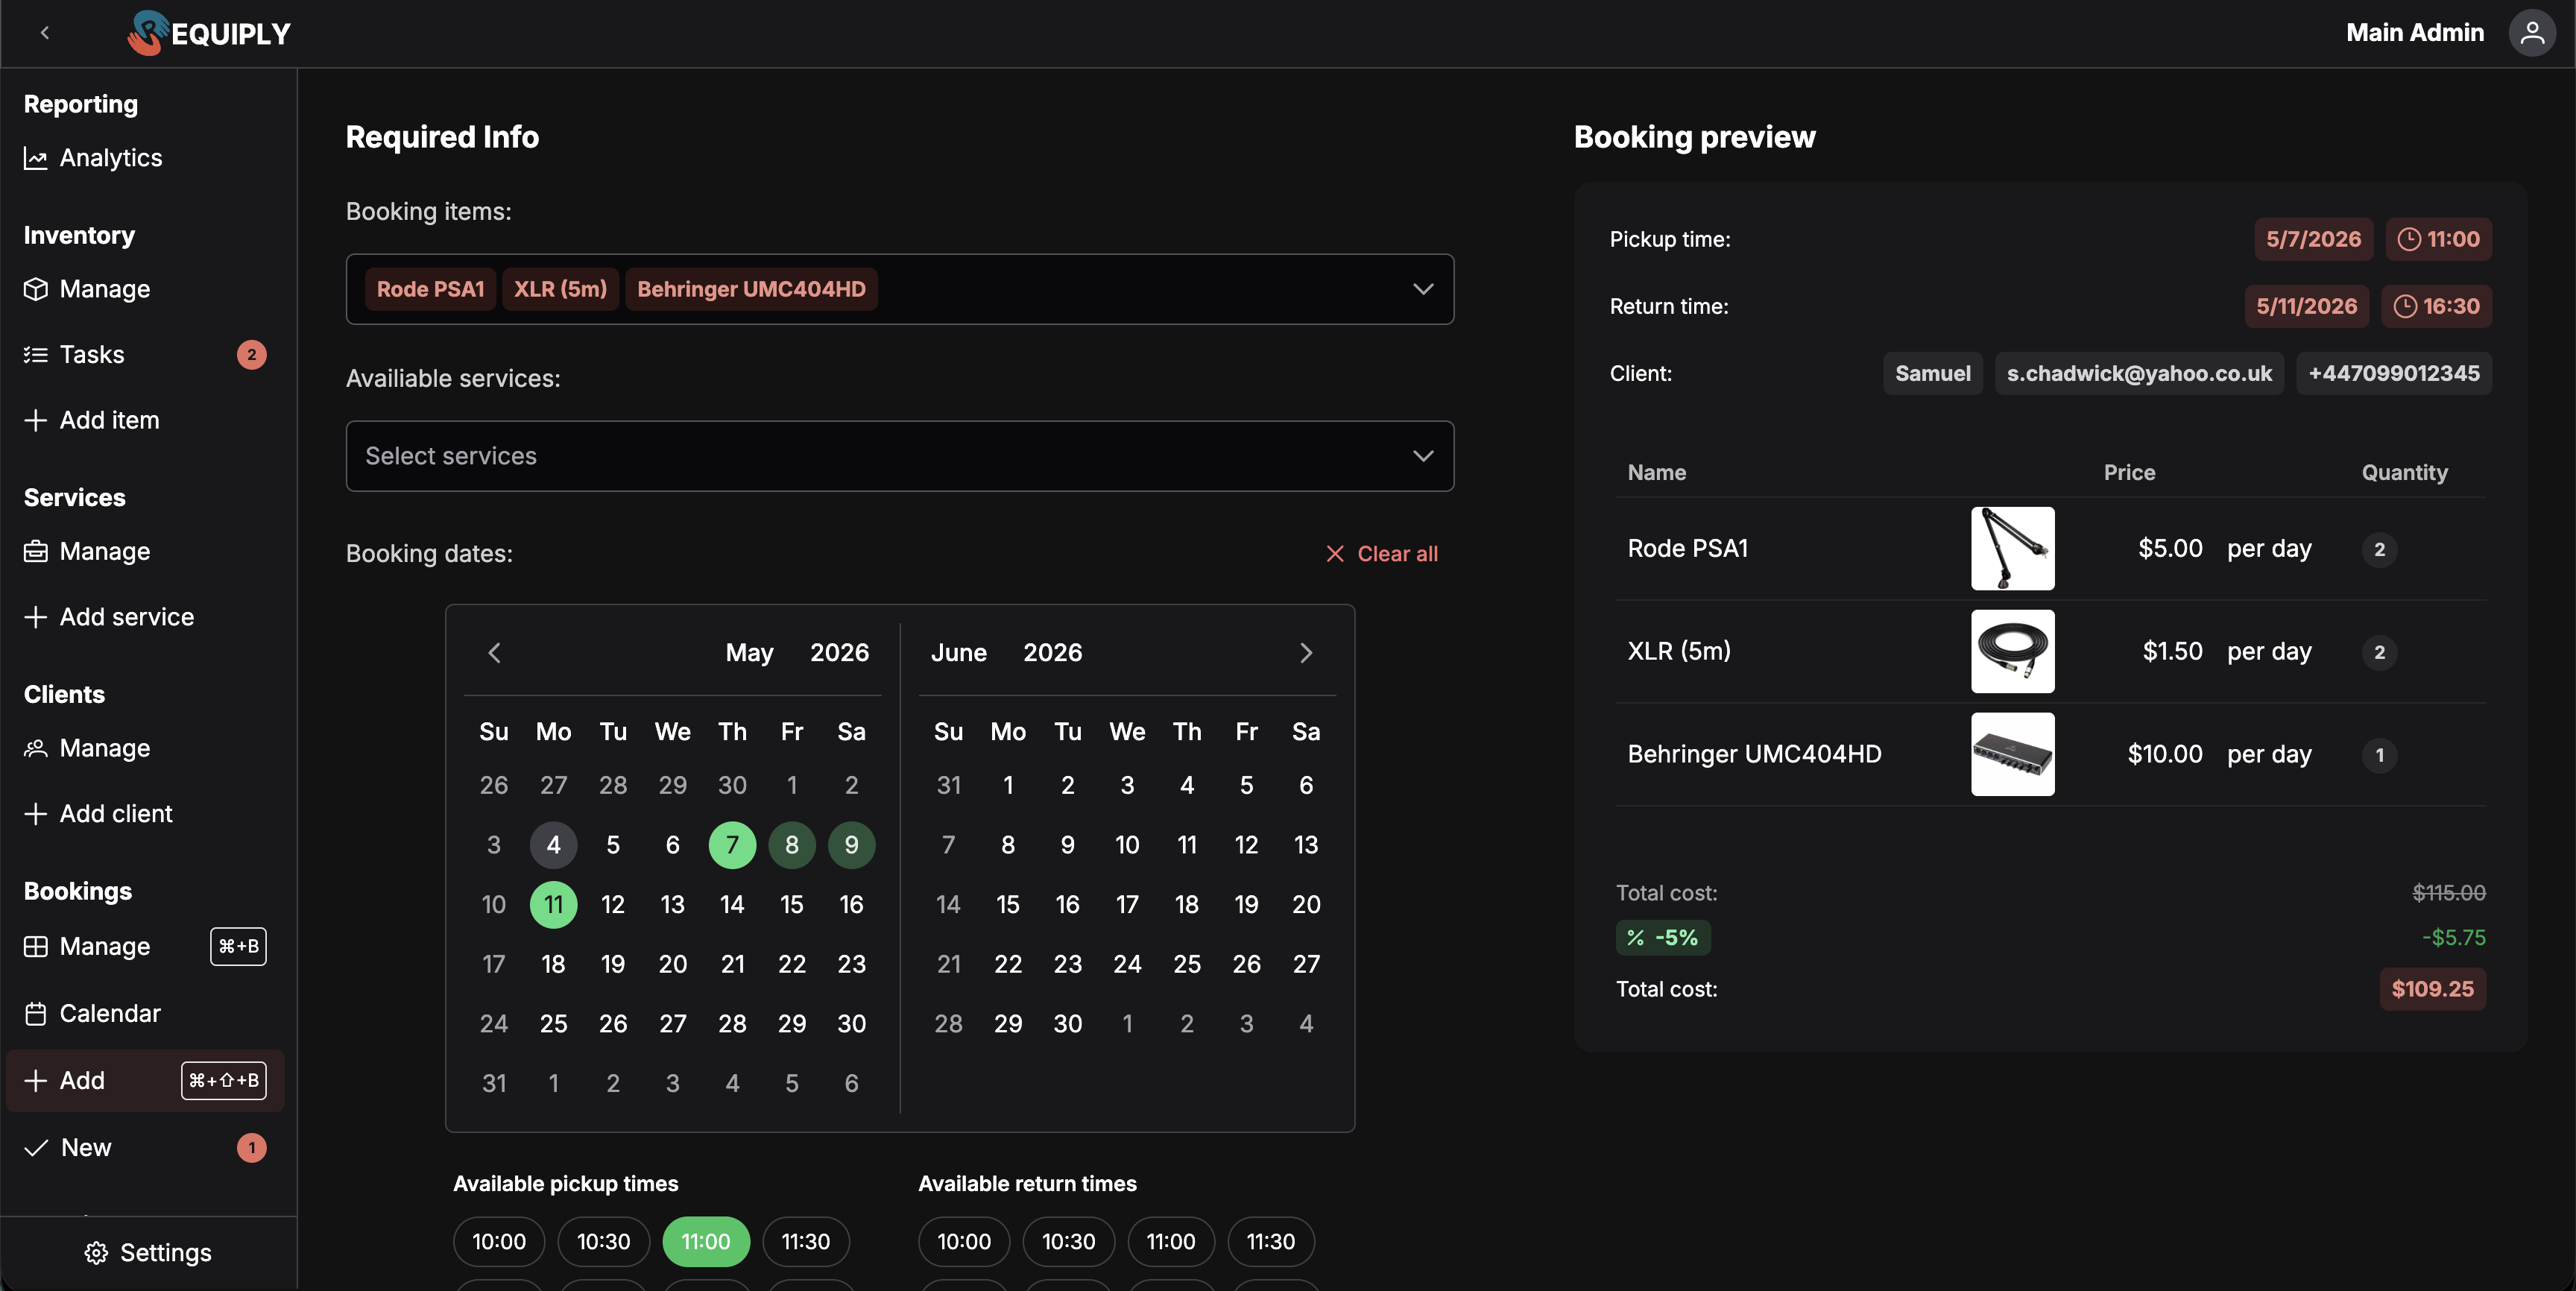
Task: Click the Behringer UMC404HD item tag
Action: coord(751,289)
